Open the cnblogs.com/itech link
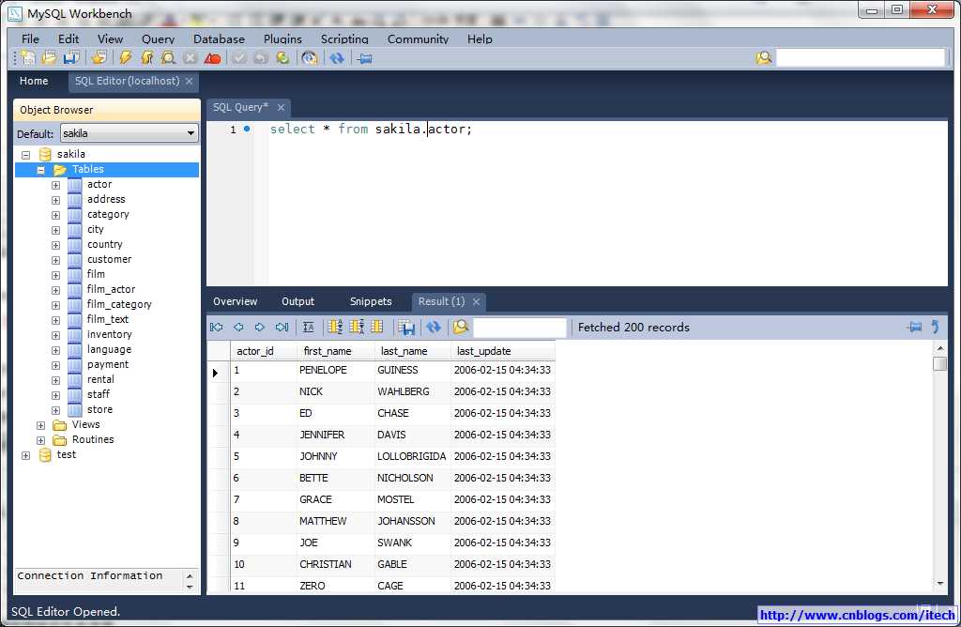The image size is (961, 627). 857,615
